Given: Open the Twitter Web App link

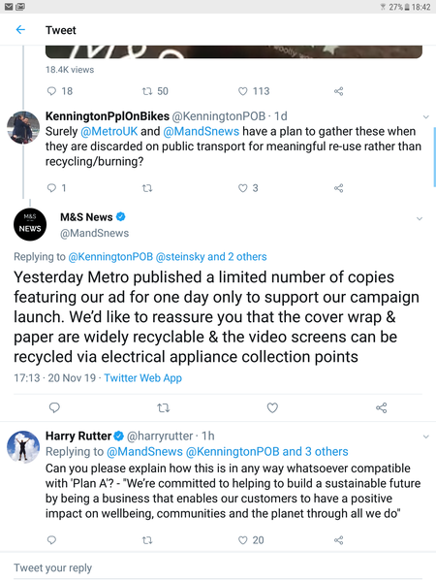Looking at the screenshot, I should 142,378.
